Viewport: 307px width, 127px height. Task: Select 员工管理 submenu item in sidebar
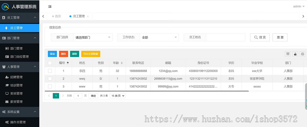click(19, 28)
